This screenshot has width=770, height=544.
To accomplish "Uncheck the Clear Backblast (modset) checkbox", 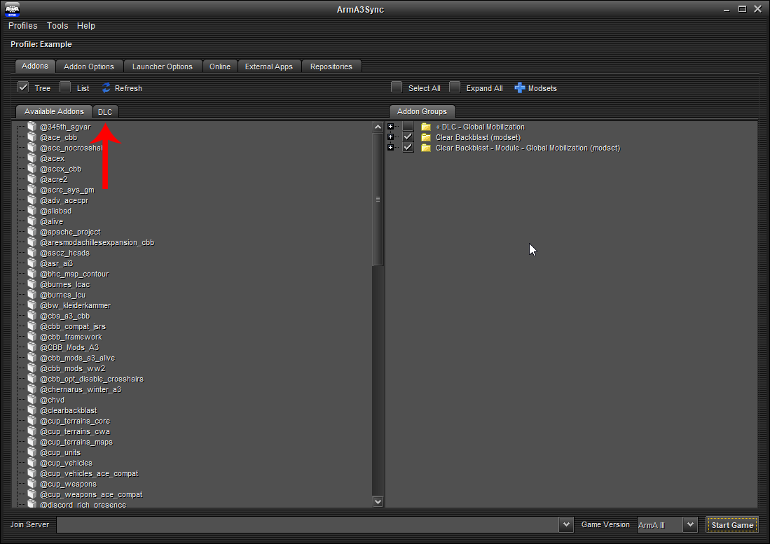I will [408, 137].
